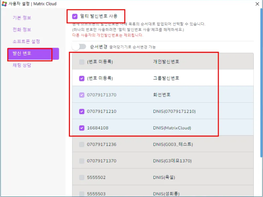This screenshot has height=197, width=263.
Task: Select the 발신 번호 tab
Action: 22,53
